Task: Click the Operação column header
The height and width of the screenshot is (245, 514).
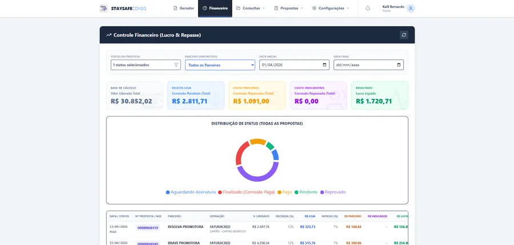Action: coord(217,216)
